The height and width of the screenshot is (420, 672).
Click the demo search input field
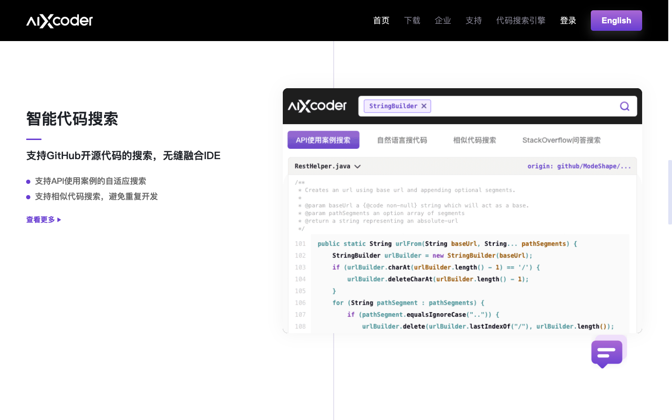(x=497, y=106)
